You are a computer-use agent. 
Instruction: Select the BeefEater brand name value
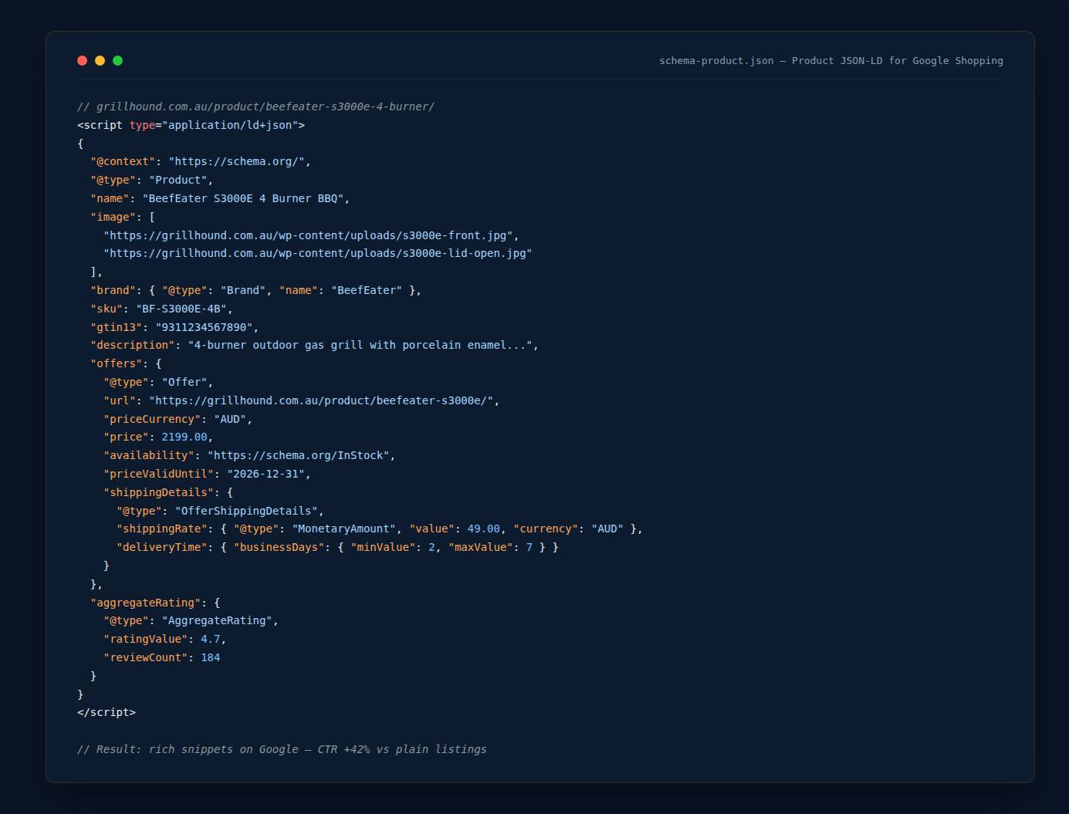point(366,289)
